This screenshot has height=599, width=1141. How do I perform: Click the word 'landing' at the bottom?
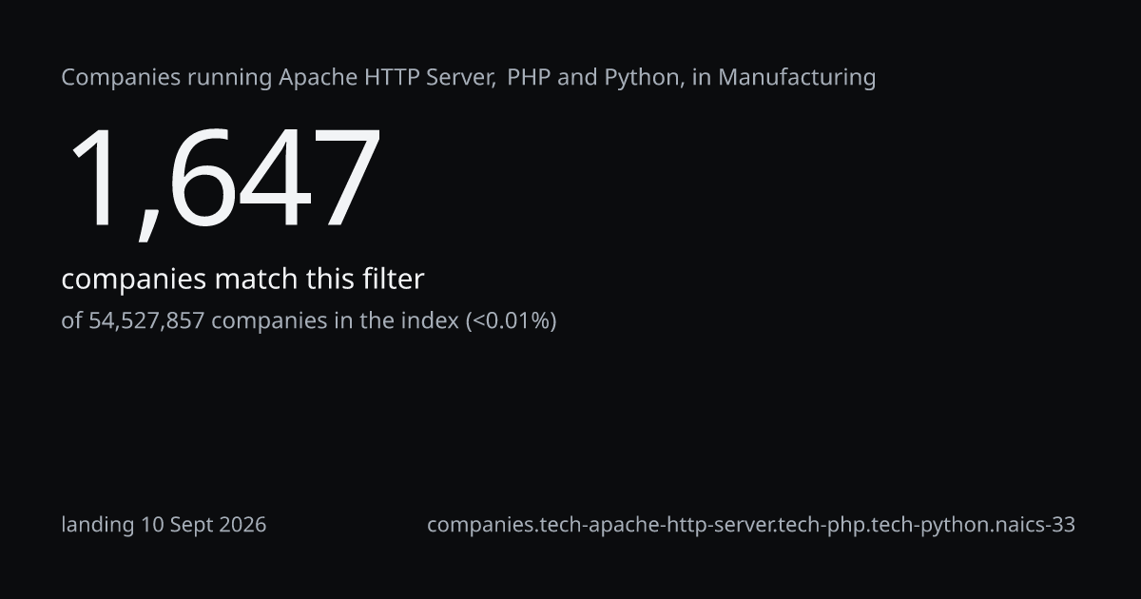point(98,525)
